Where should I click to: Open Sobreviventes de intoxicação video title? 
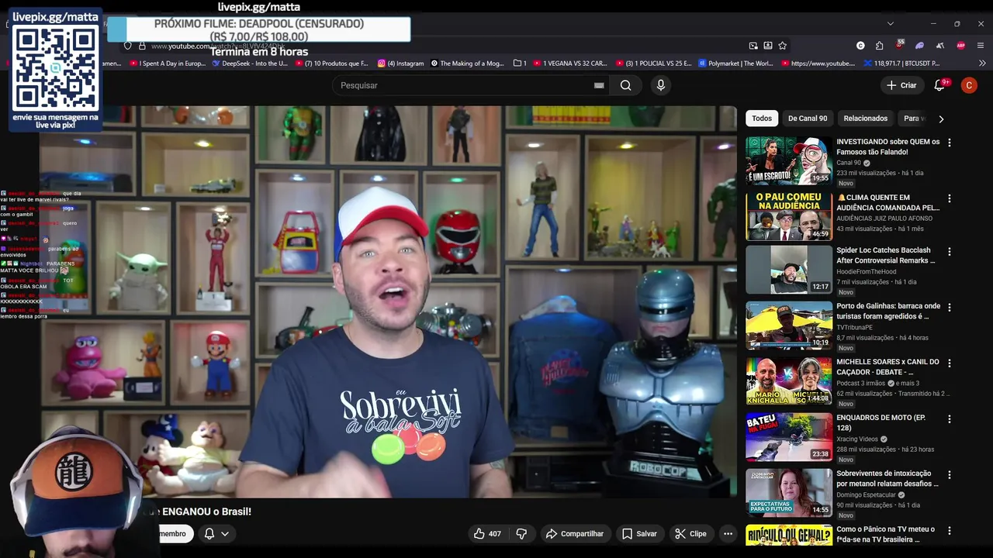pyautogui.click(x=887, y=478)
